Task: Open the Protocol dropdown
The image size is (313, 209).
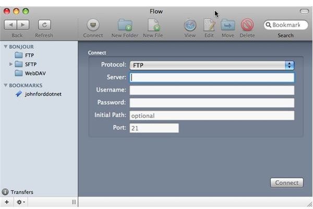Action: click(x=212, y=65)
